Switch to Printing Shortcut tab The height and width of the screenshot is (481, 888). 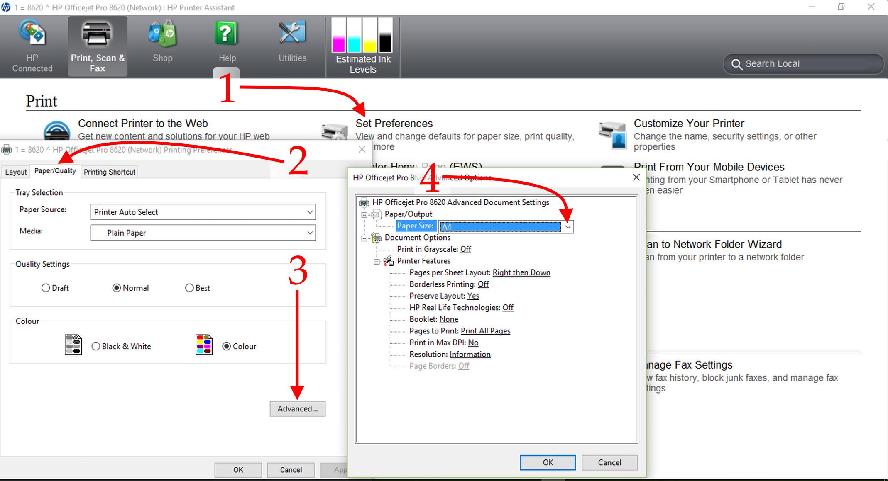point(110,172)
